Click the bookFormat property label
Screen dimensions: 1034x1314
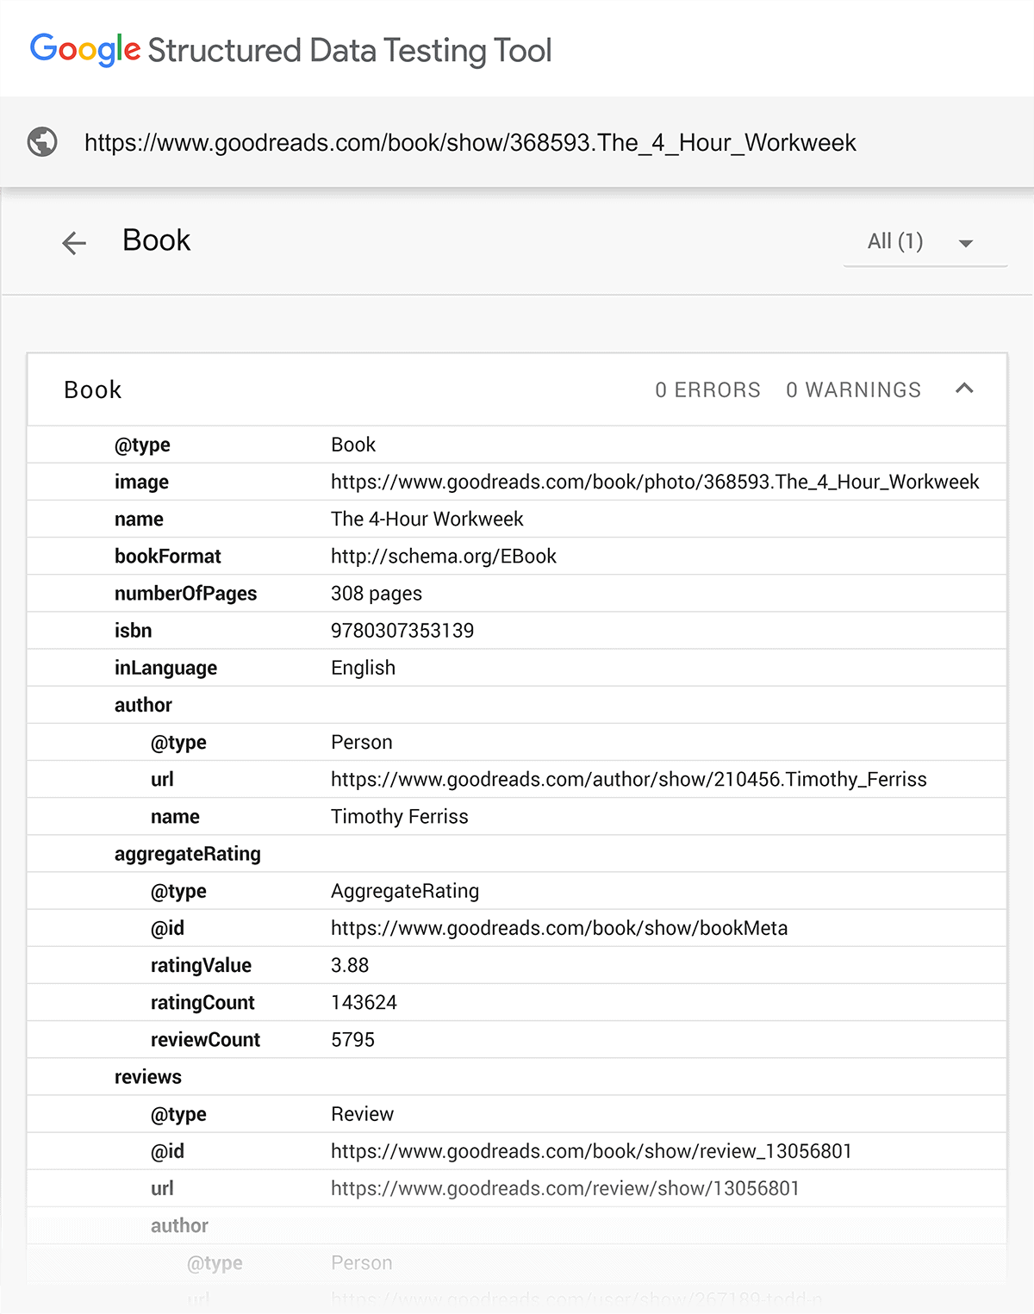pyautogui.click(x=167, y=557)
